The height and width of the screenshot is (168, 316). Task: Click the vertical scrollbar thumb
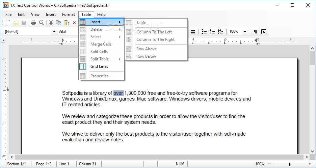click(313, 58)
